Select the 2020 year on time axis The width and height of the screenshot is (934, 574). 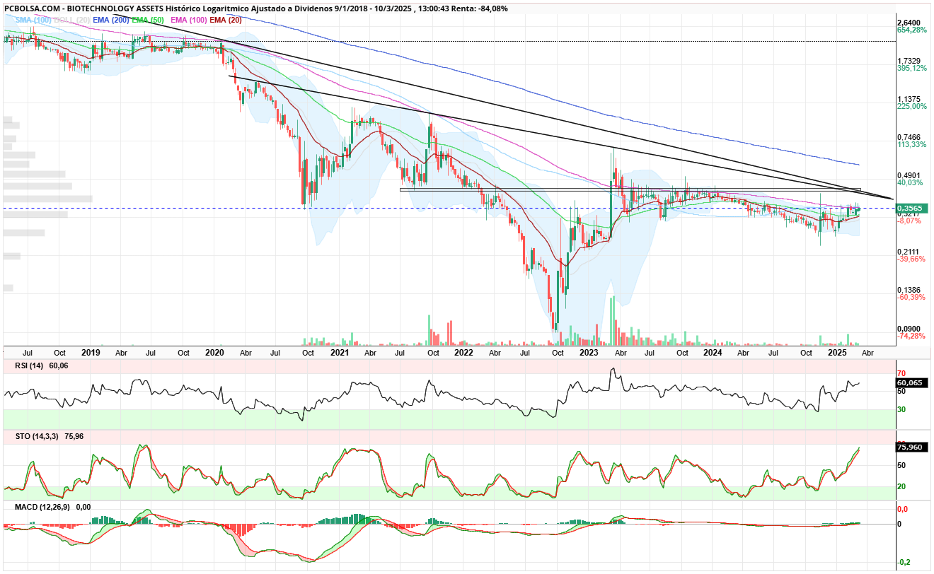(x=214, y=351)
